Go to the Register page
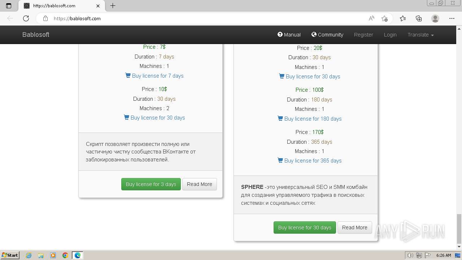Image resolution: width=462 pixels, height=260 pixels. [363, 35]
